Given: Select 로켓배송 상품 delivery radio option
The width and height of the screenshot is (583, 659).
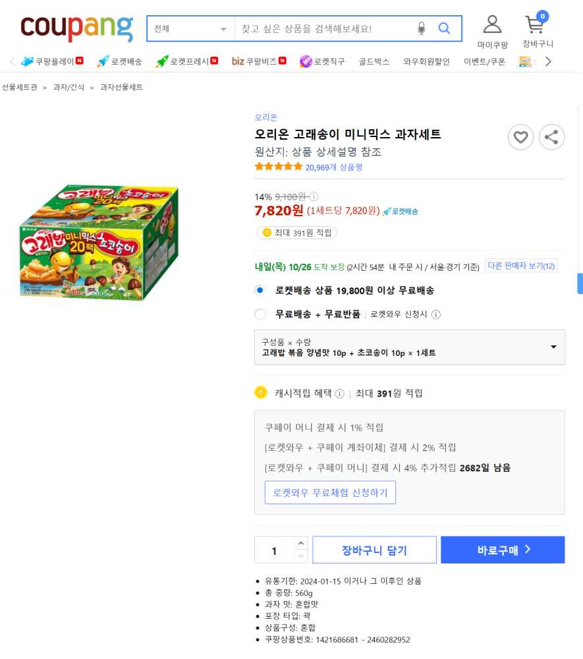Looking at the screenshot, I should pyautogui.click(x=260, y=290).
